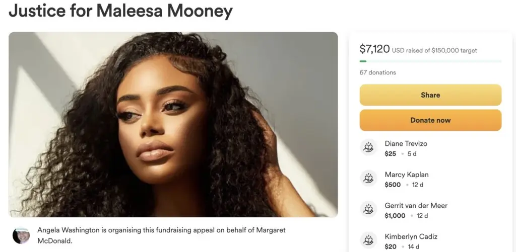516x252 pixels.
Task: Click the donation icon beside Marcy Kaplan
Action: point(368,179)
